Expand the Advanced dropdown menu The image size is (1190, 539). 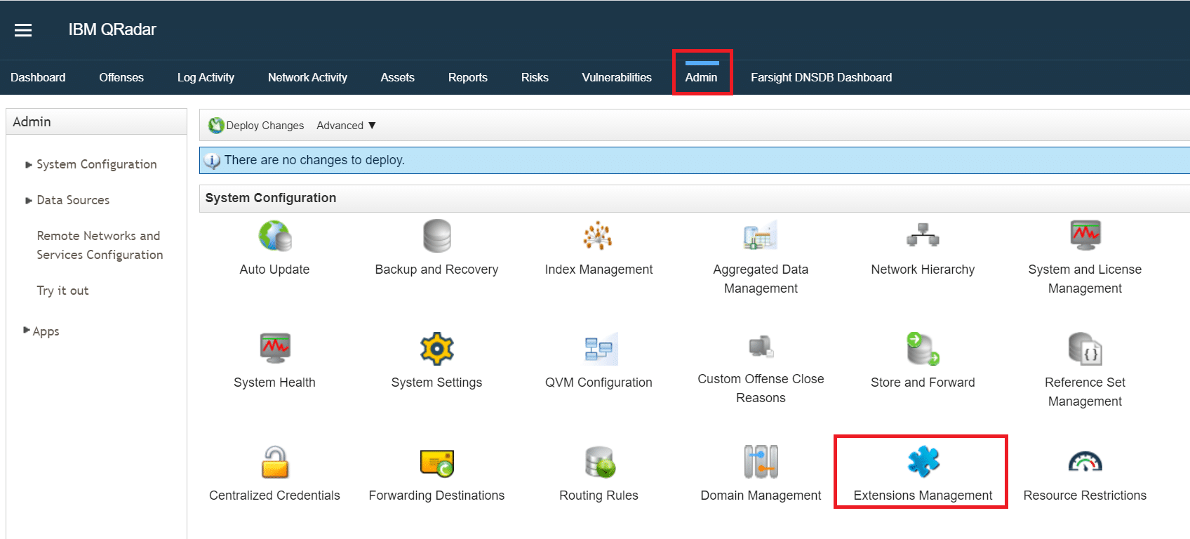(346, 126)
